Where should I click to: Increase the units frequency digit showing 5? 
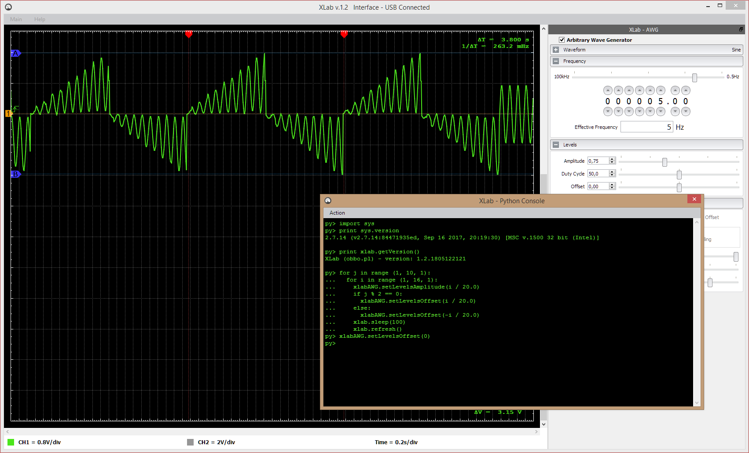pyautogui.click(x=661, y=91)
